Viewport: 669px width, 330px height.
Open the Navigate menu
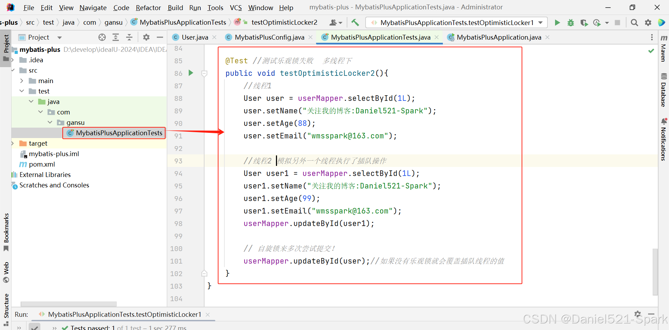click(x=93, y=8)
